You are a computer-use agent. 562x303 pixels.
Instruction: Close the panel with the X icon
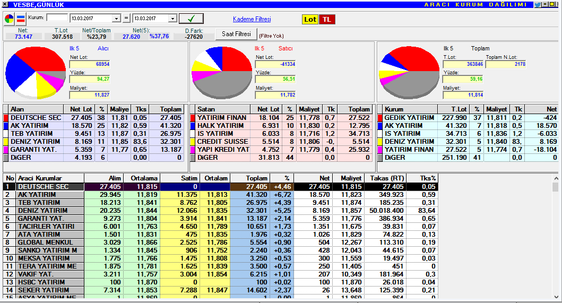tap(5, 5)
